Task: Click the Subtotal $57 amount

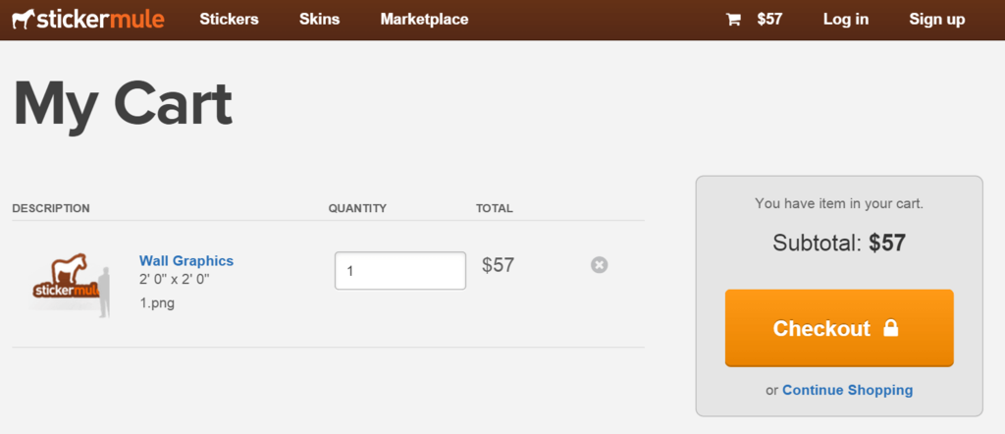Action: pos(887,243)
